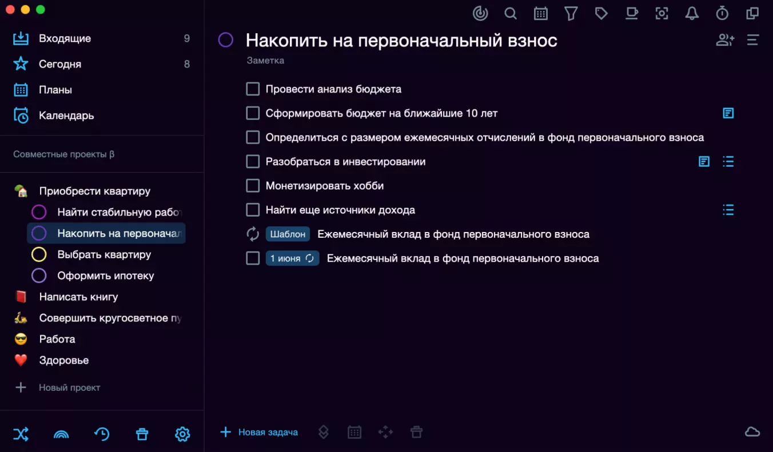The image size is (773, 452).
Task: Check off 'Провести анализ бюджета'
Action: tap(253, 89)
